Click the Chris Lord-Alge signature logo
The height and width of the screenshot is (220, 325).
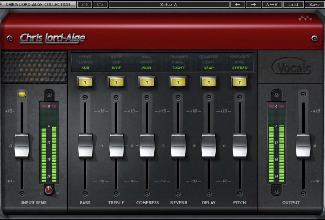[53, 38]
